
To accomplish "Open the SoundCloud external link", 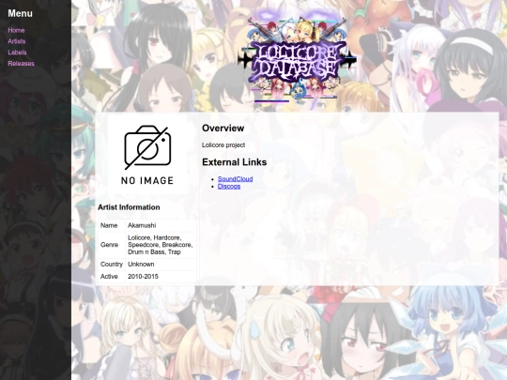I will 235,178.
